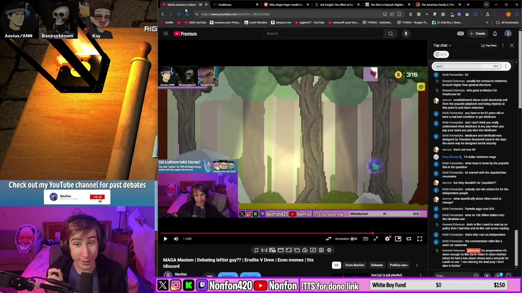Go to YouTube Premium home logo
The width and height of the screenshot is (522, 293).
(186, 34)
